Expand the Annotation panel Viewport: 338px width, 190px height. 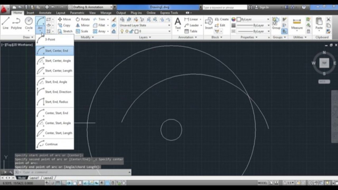tap(187, 37)
